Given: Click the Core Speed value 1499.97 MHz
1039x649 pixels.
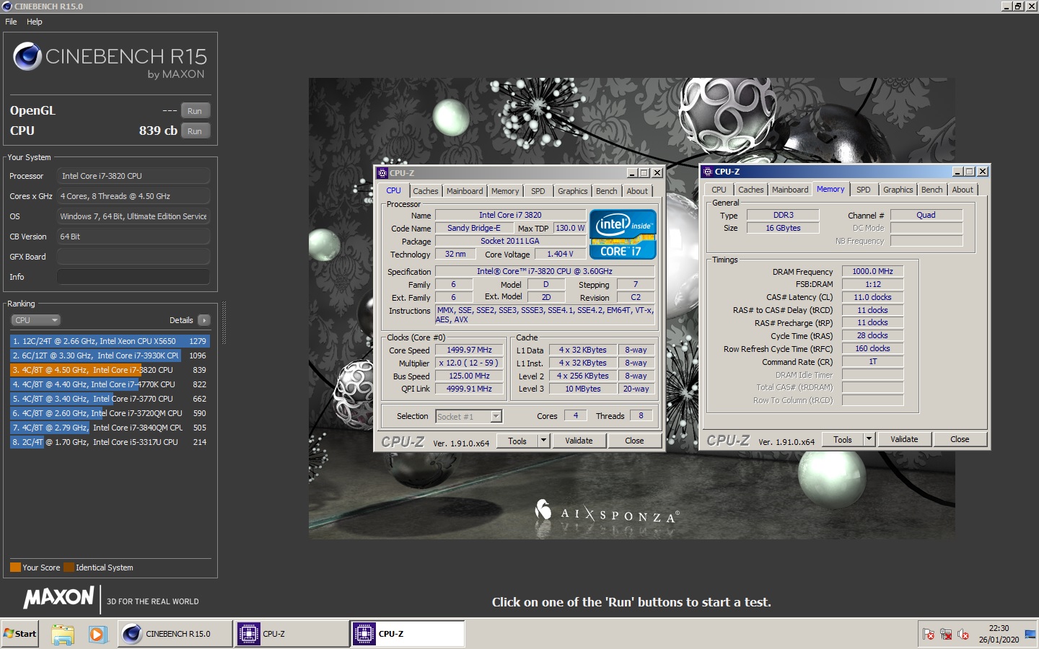Looking at the screenshot, I should (469, 350).
